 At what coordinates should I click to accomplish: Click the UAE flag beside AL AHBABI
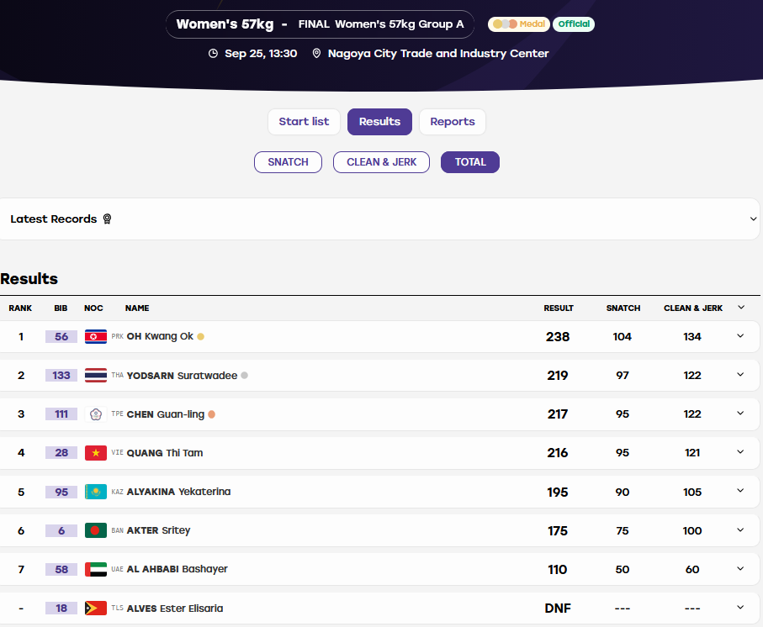pyautogui.click(x=96, y=569)
